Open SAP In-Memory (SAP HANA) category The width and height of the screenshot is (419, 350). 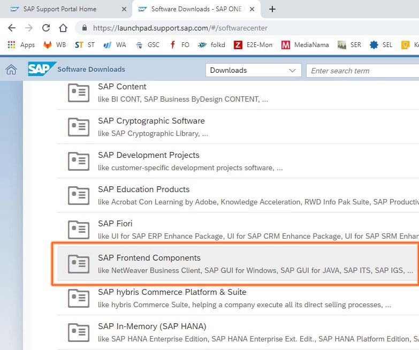click(152, 326)
